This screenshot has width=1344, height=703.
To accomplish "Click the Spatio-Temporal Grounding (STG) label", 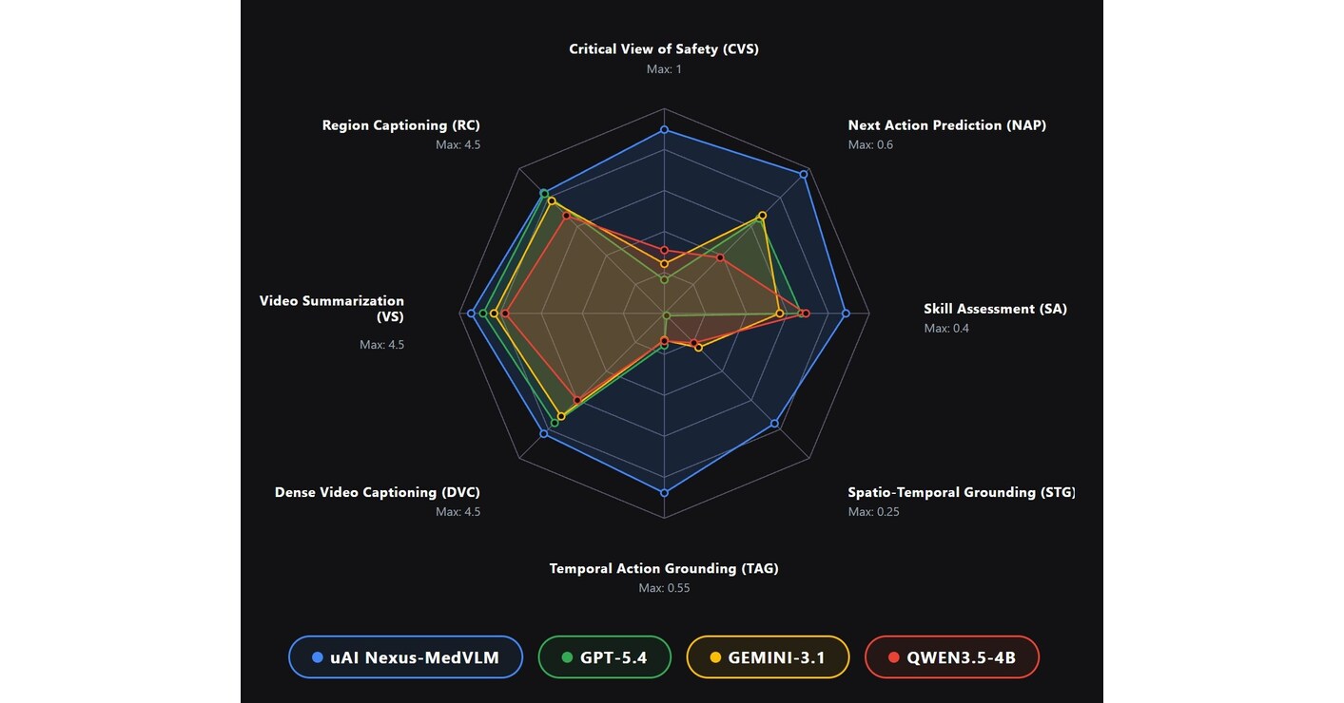I will pyautogui.click(x=961, y=492).
